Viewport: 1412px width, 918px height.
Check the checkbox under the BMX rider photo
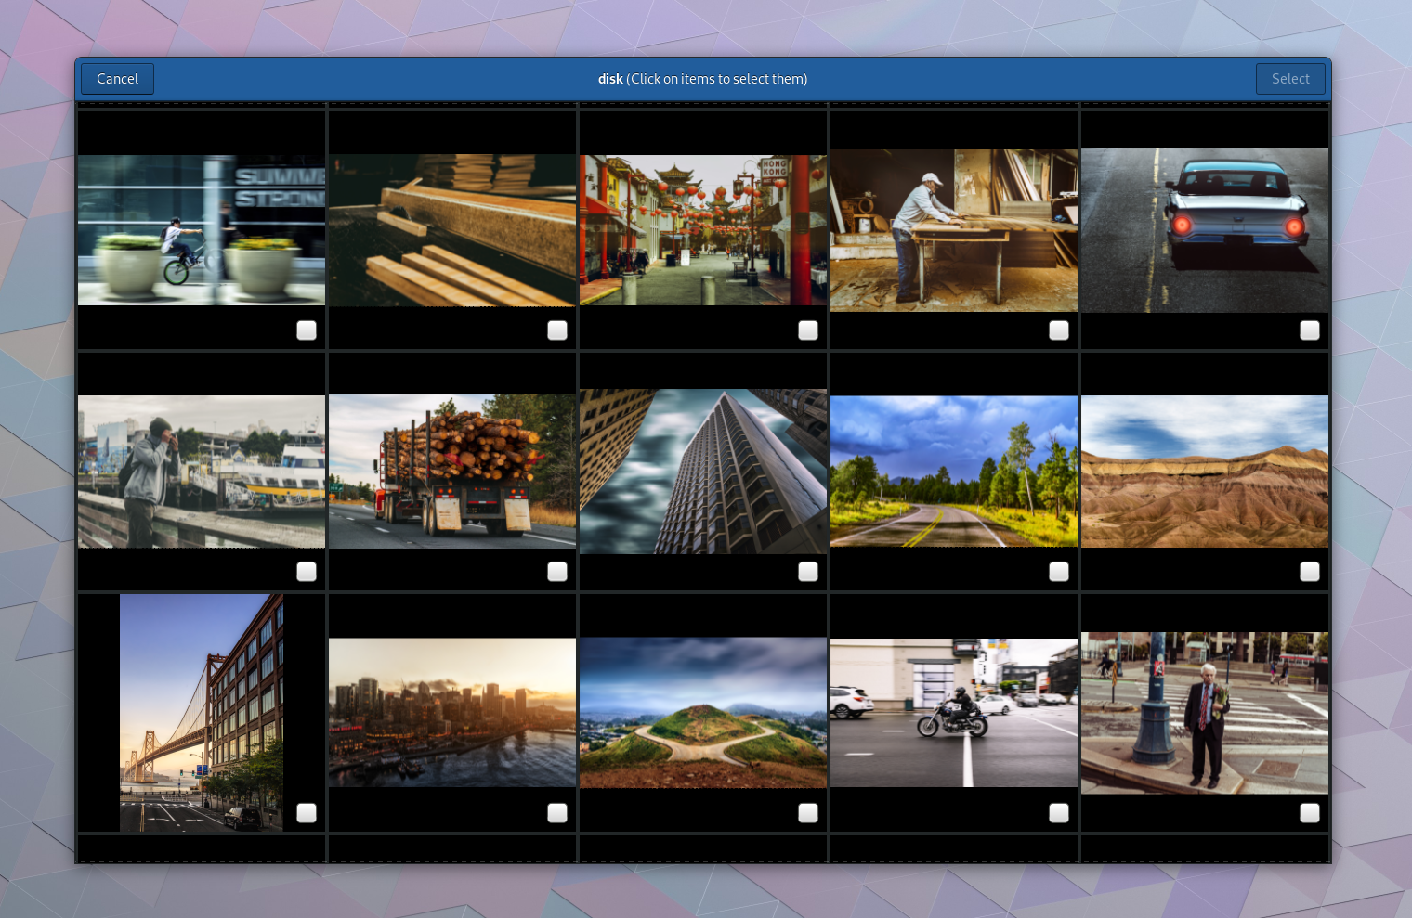pyautogui.click(x=307, y=330)
